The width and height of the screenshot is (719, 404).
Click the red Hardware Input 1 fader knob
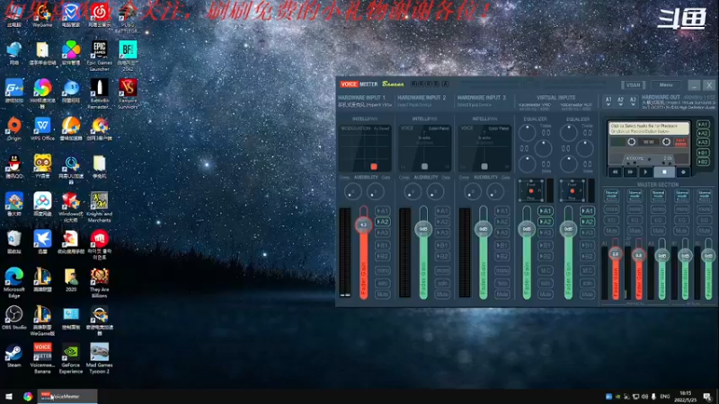pyautogui.click(x=363, y=224)
